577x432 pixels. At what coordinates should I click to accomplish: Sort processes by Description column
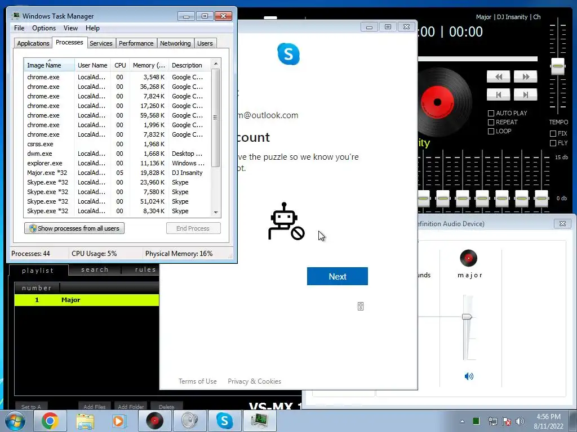pyautogui.click(x=189, y=65)
